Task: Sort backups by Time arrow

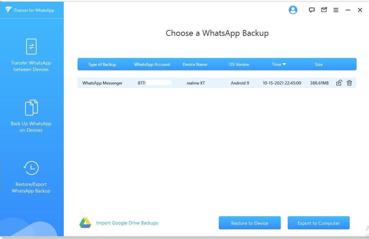Action: coord(284,64)
